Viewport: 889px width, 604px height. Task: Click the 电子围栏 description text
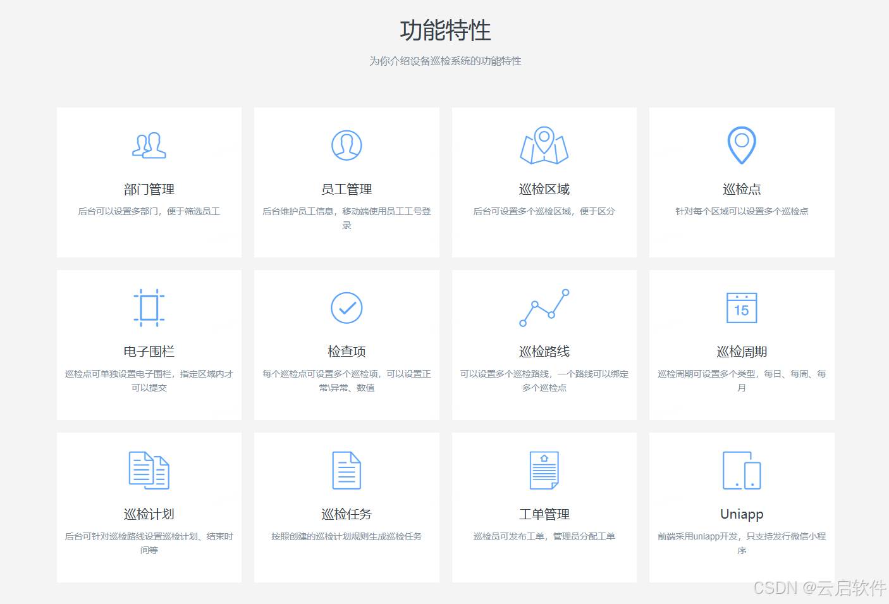(x=149, y=381)
